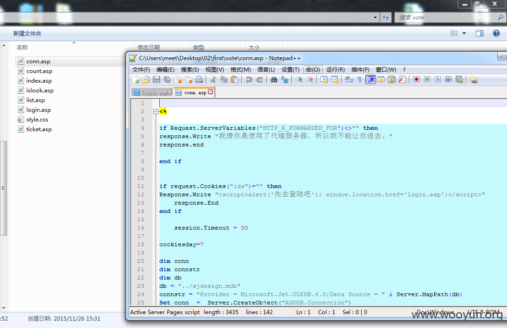Image resolution: width=507 pixels, height=328 pixels.
Task: Close the current file using toolbar icon
Action: pyautogui.click(x=178, y=79)
